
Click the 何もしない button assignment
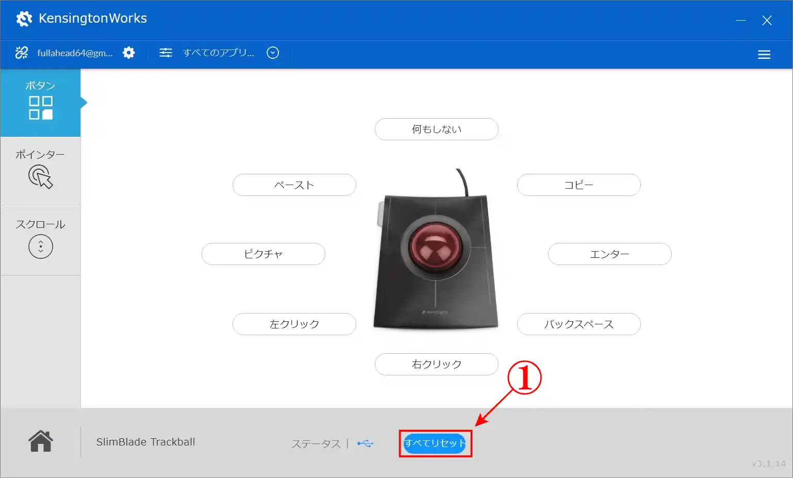[x=436, y=129]
